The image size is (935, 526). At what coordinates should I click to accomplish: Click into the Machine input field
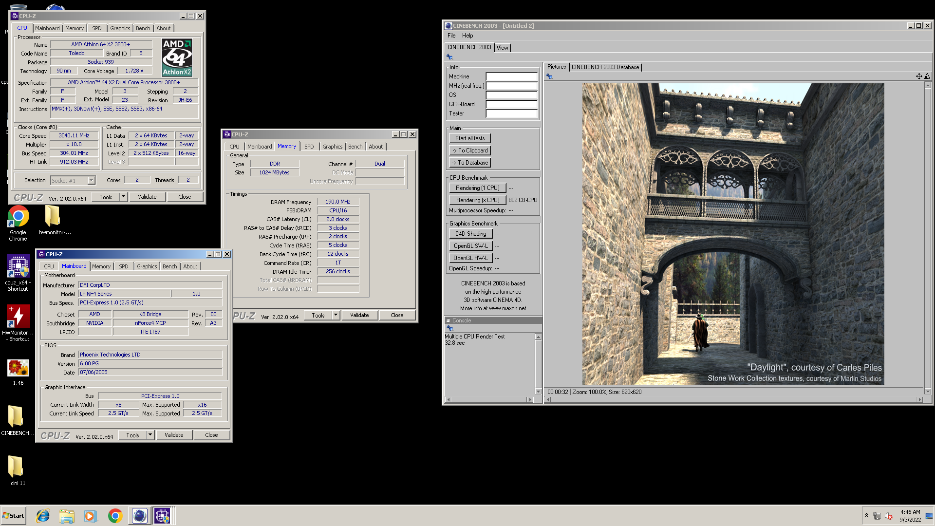click(x=511, y=76)
